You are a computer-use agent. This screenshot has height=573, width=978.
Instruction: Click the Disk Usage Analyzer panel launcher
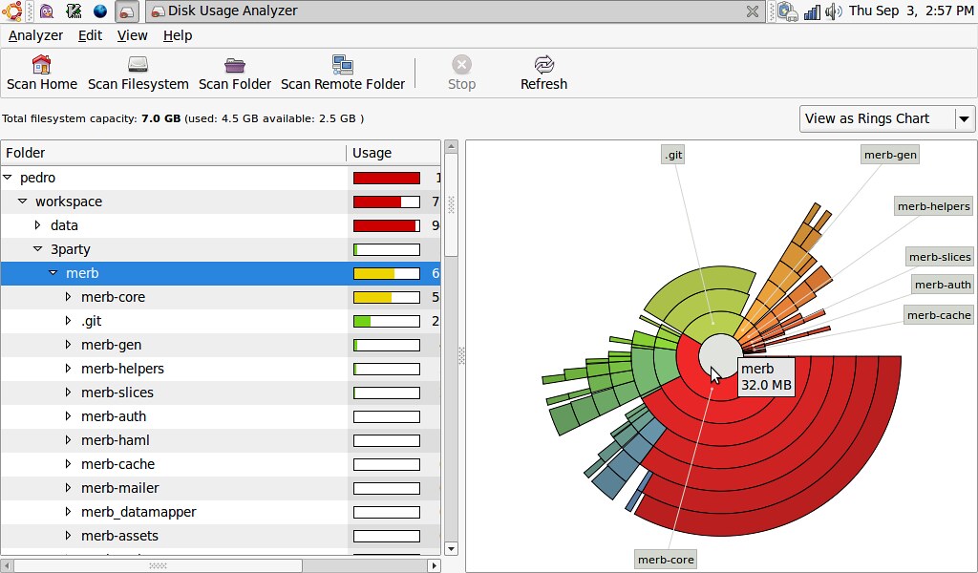click(127, 11)
